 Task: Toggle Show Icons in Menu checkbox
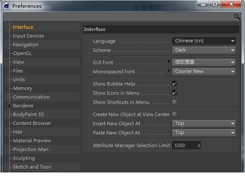point(174,93)
